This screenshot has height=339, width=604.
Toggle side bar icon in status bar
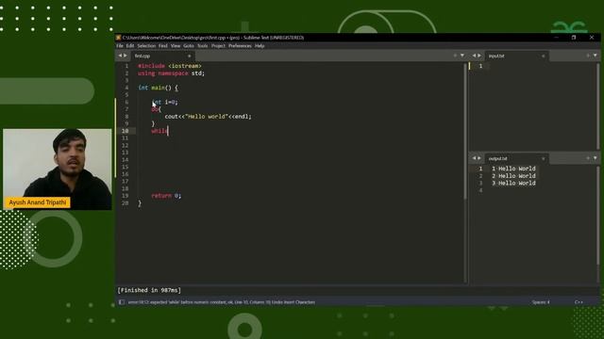122,302
